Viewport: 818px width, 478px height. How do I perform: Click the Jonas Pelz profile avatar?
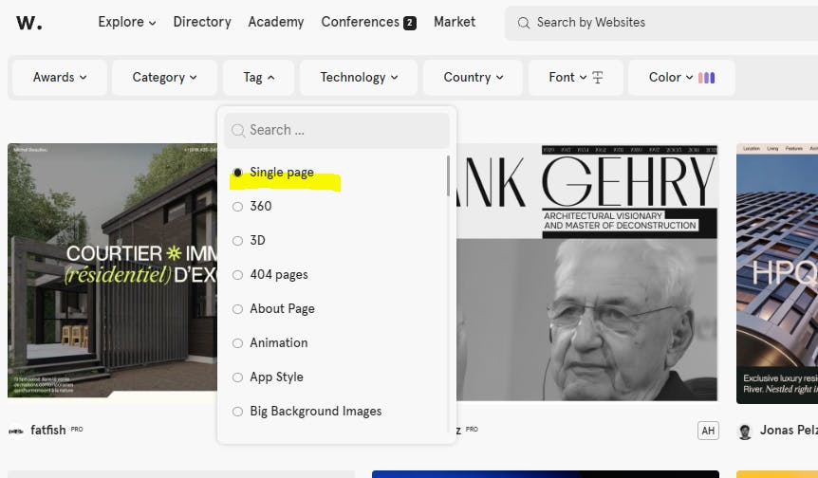pyautogui.click(x=745, y=432)
